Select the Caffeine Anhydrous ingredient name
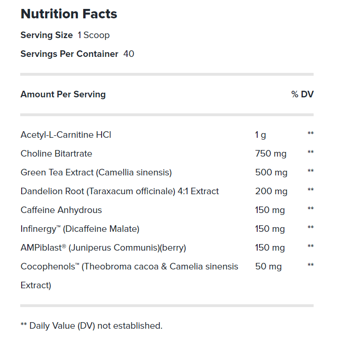The height and width of the screenshot is (340, 339). pyautogui.click(x=61, y=210)
